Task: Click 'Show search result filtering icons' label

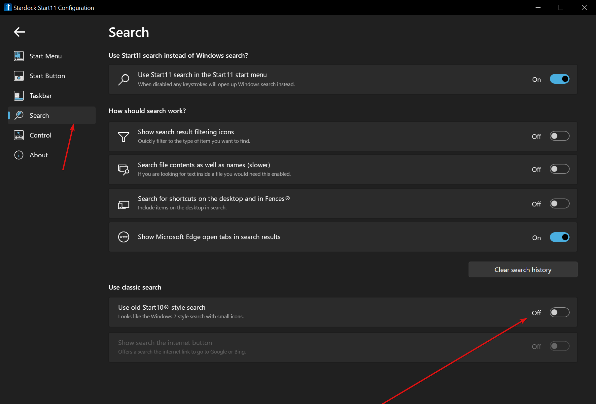Action: [186, 132]
